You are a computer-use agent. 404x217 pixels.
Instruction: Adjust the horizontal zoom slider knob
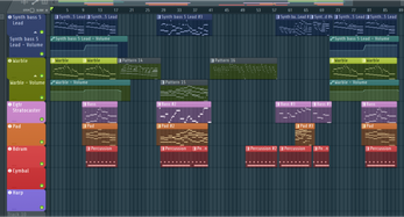click(32, 10)
